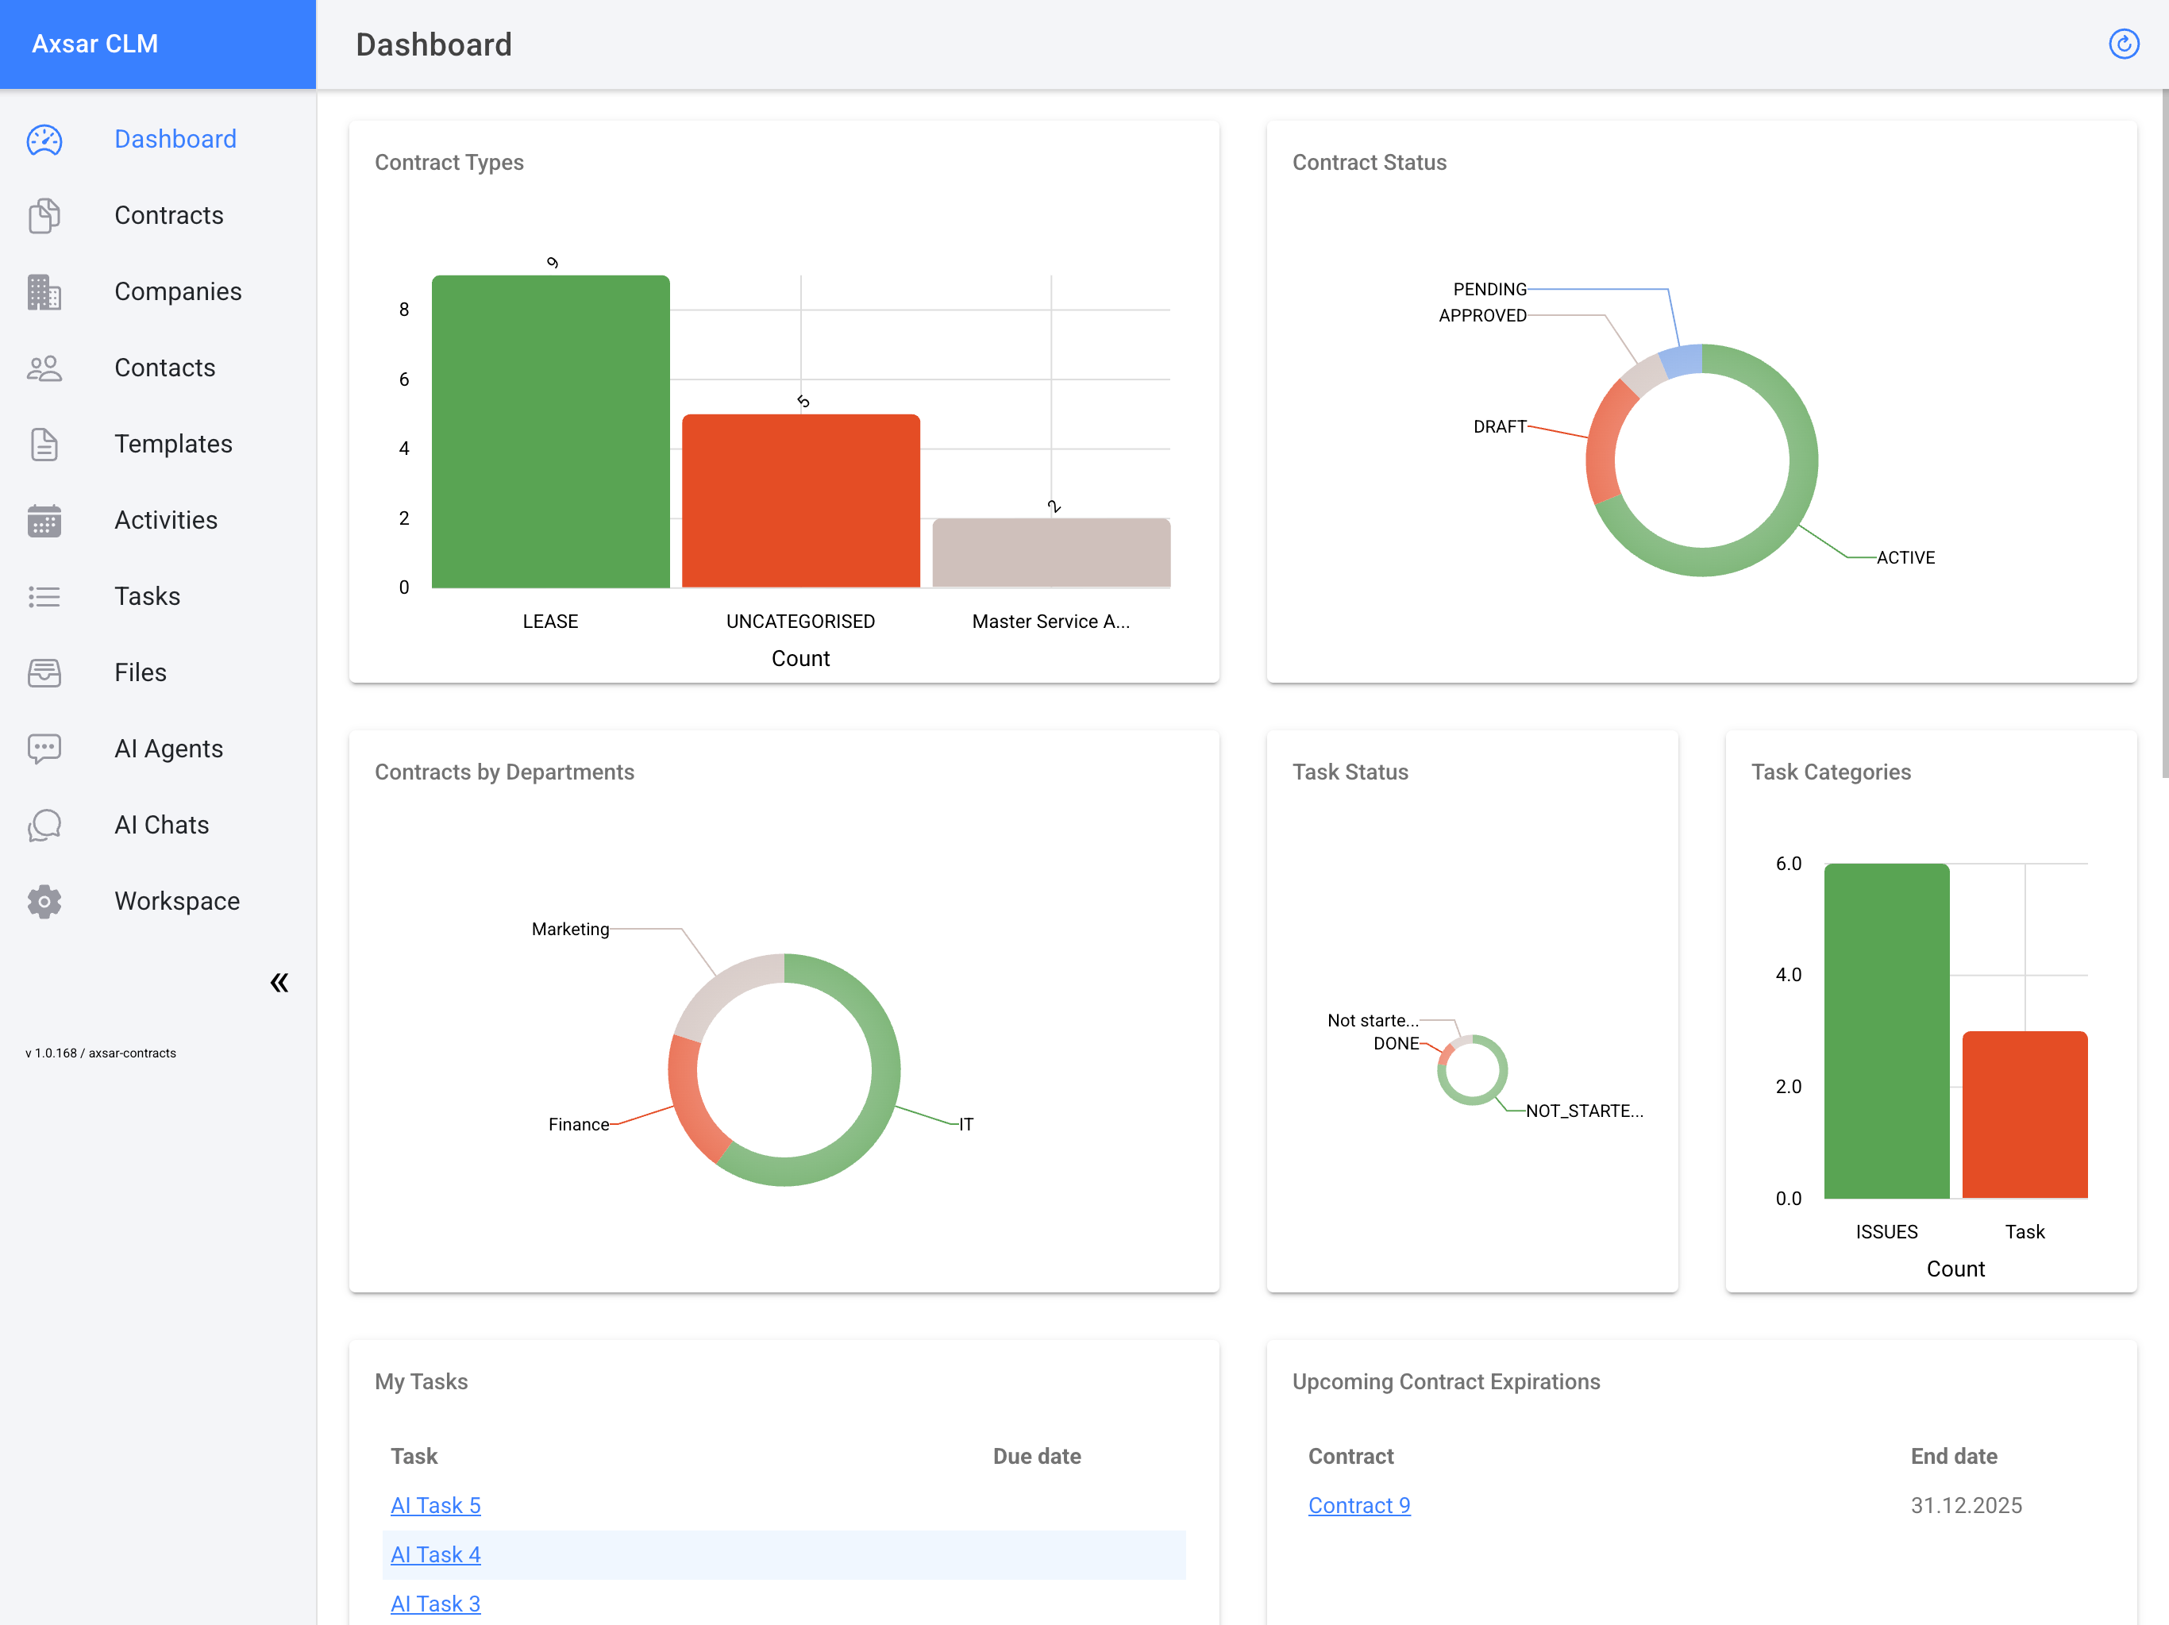The image size is (2169, 1625).
Task: Click the Dashboard gauge icon
Action: point(44,139)
